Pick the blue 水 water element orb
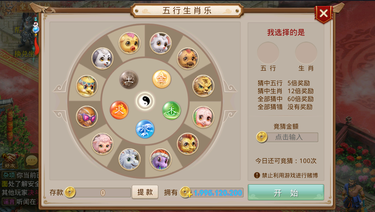Image resolution: width=375 pixels, height=212 pixels. (145, 129)
